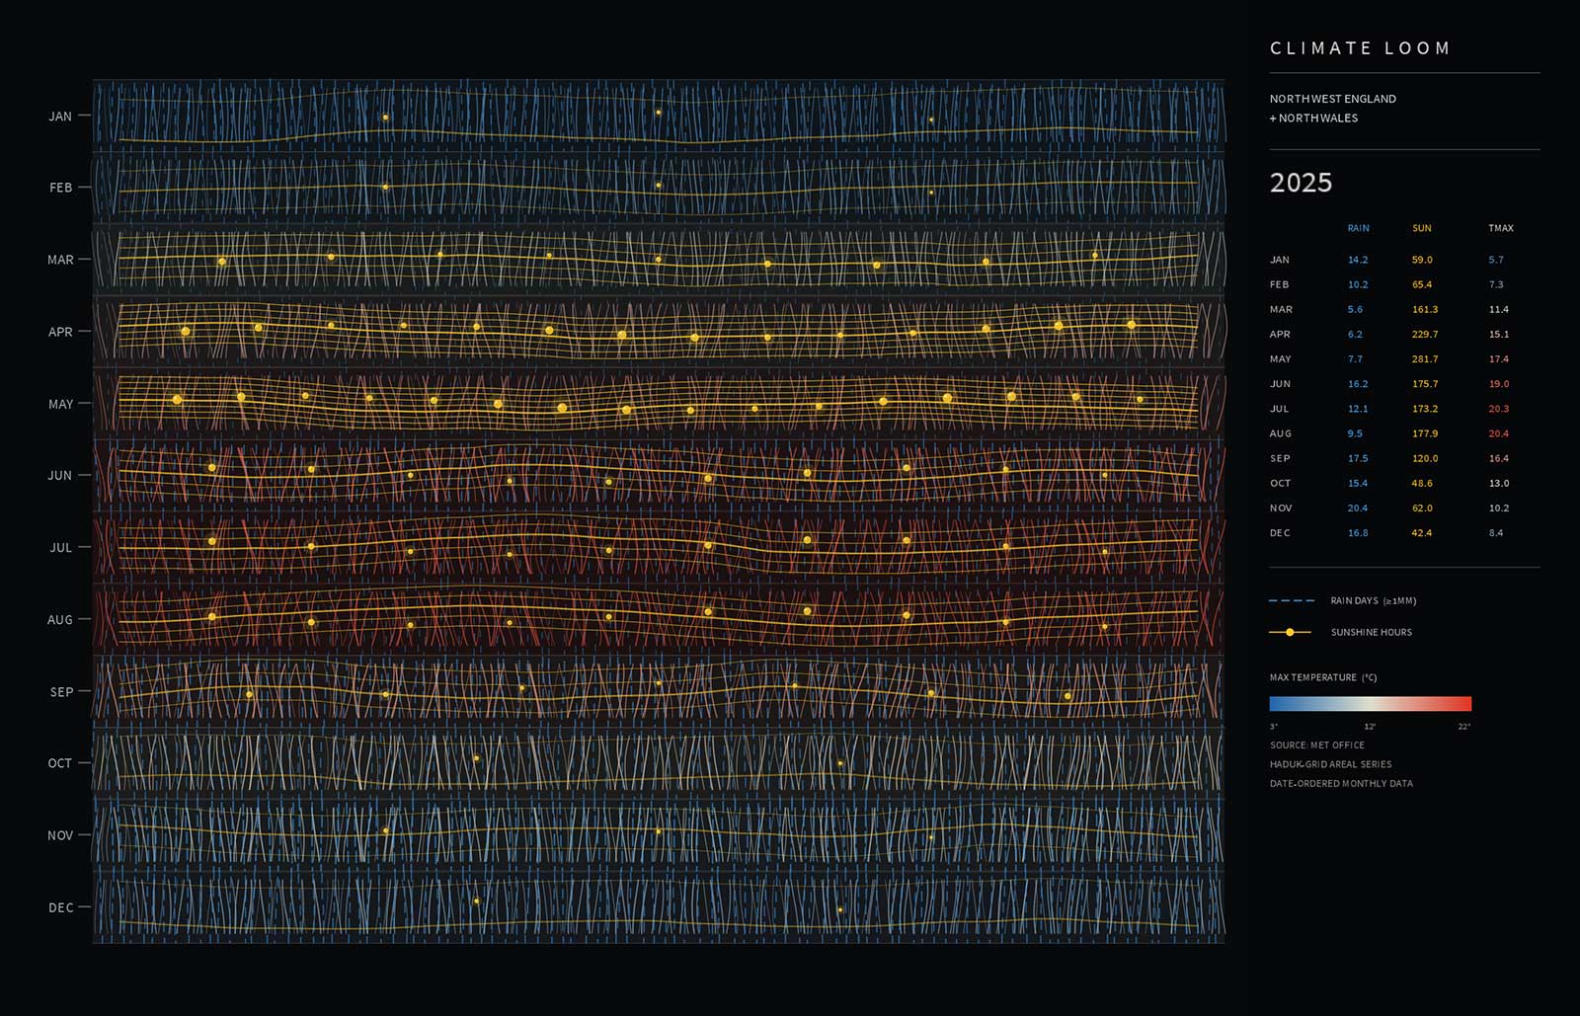The image size is (1580, 1016).
Task: Select April Tmax value 15.1
Action: pyautogui.click(x=1498, y=335)
